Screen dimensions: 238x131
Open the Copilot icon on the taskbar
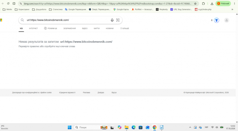point(119,127)
